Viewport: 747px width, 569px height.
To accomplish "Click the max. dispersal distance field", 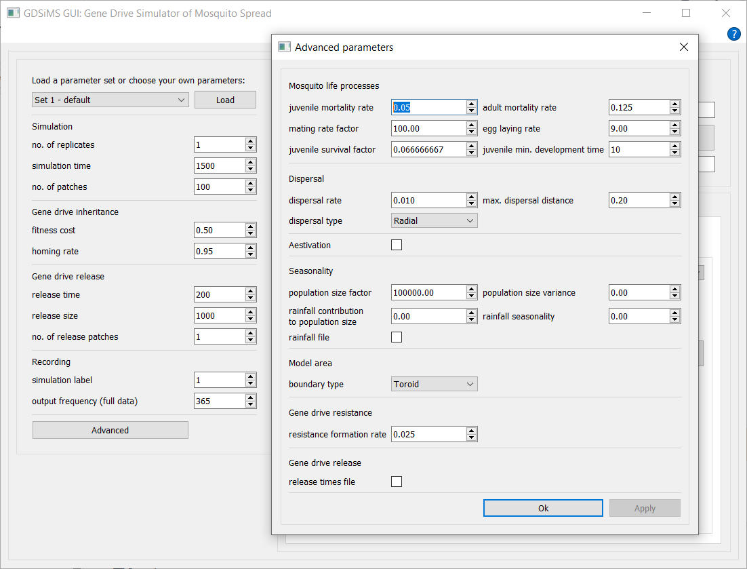I will (x=639, y=201).
